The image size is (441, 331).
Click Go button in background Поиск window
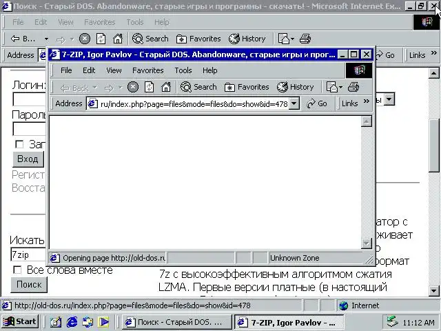(x=386, y=55)
